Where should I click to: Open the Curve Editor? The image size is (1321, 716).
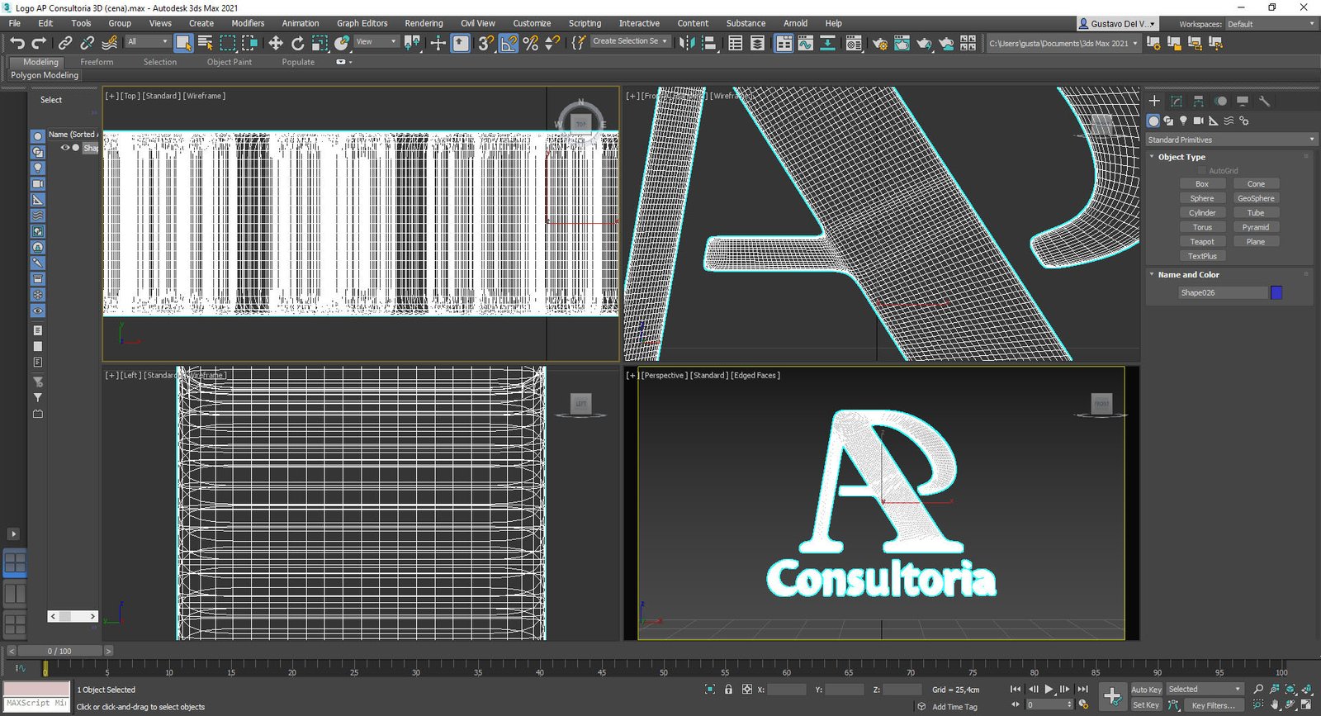tap(805, 43)
